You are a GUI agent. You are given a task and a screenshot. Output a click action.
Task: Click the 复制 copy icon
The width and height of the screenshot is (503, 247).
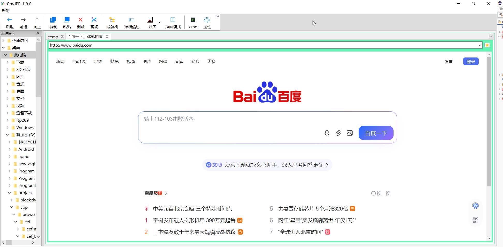[53, 20]
